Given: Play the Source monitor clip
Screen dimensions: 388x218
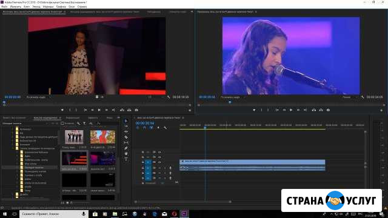Looking at the screenshot, I should [99, 110].
